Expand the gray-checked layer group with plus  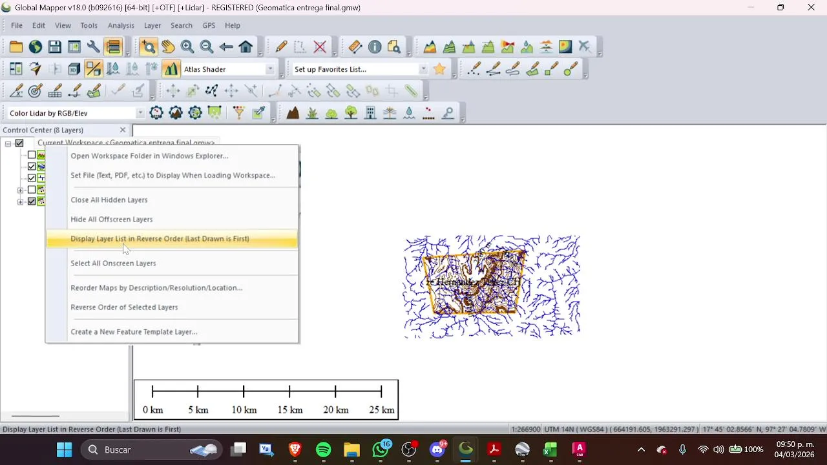[x=20, y=201]
